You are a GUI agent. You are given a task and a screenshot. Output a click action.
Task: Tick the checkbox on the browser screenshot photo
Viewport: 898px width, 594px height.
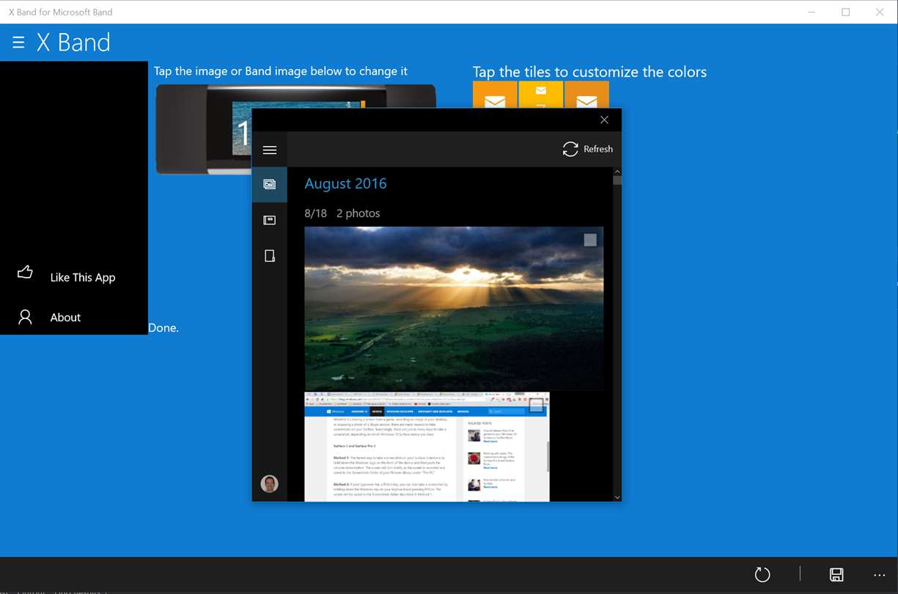point(537,405)
